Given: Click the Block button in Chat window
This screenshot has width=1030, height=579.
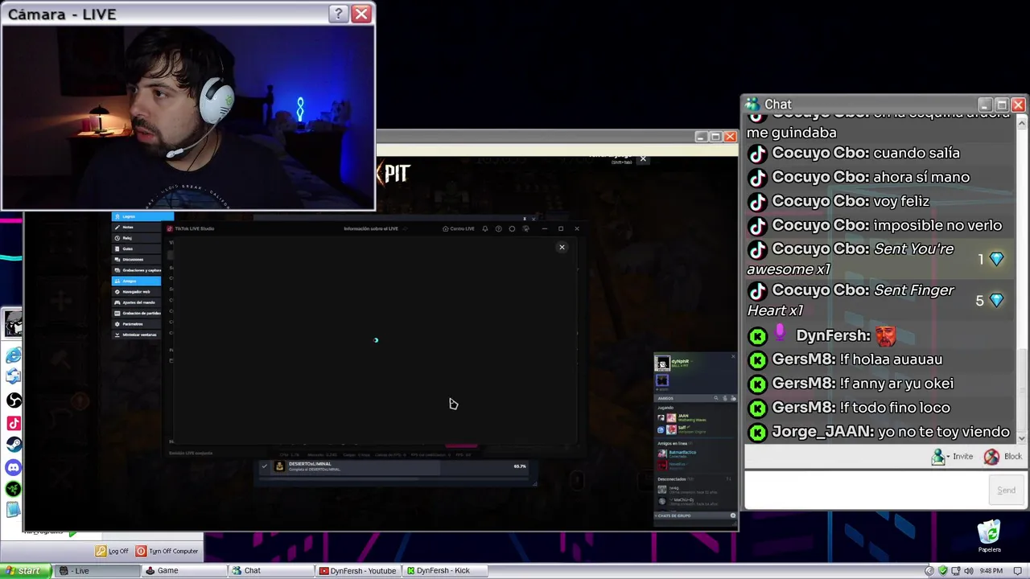Looking at the screenshot, I should [x=1003, y=456].
